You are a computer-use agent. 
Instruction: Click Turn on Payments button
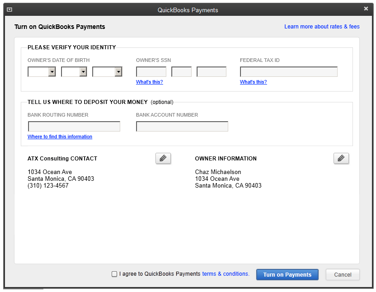tap(287, 274)
